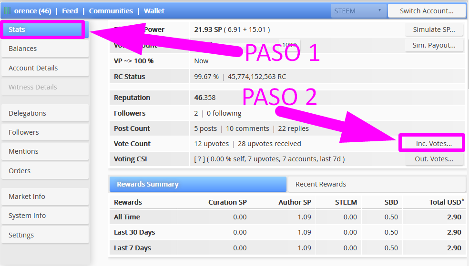Click '28 upvotes received' text

pyautogui.click(x=269, y=144)
